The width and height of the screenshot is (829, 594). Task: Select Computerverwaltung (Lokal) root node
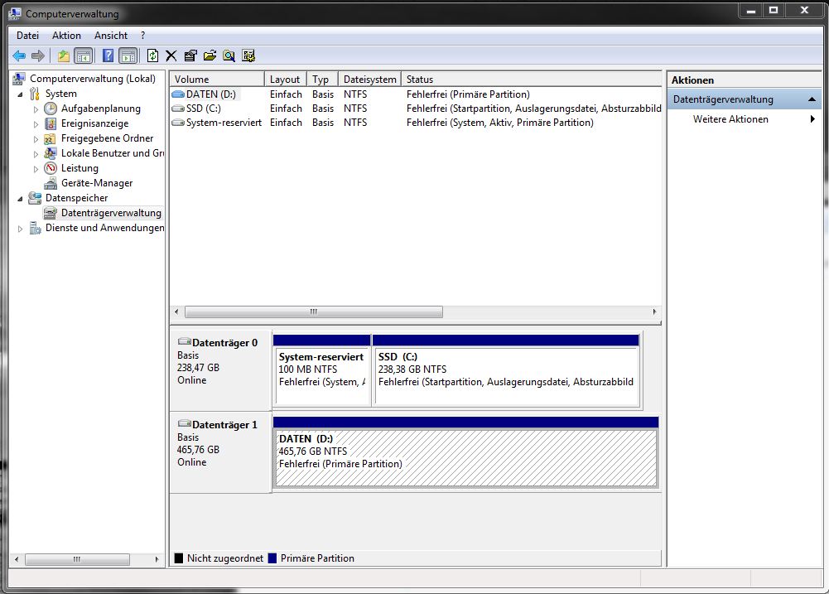pyautogui.click(x=93, y=78)
